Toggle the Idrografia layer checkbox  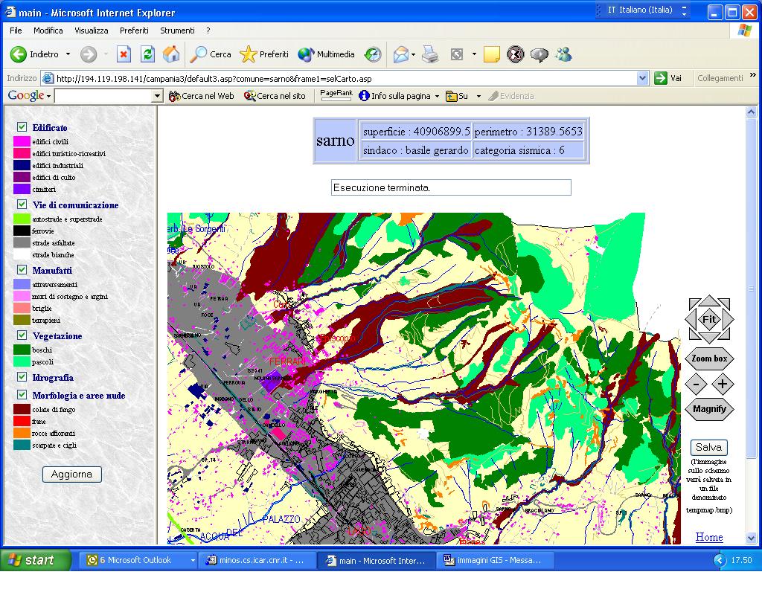click(x=22, y=377)
